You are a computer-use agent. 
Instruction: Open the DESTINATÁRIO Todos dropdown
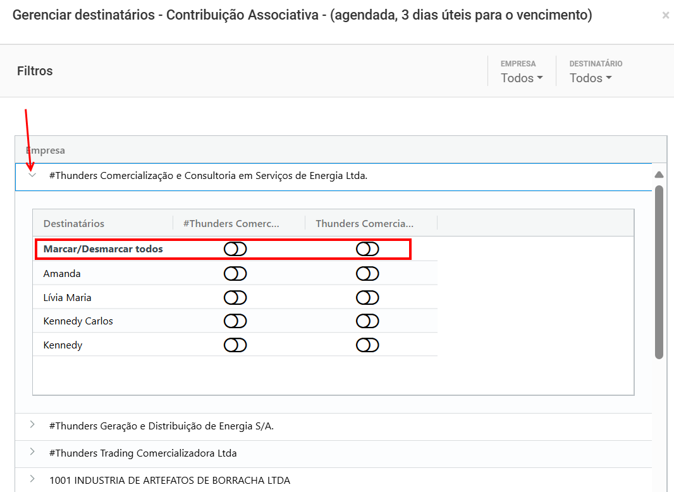coord(590,78)
